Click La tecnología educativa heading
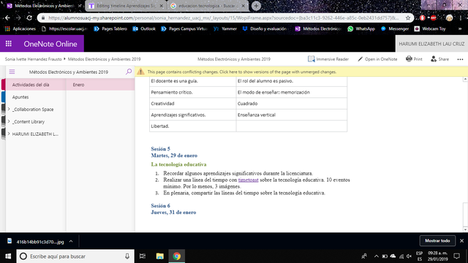This screenshot has height=263, width=468. point(178,164)
